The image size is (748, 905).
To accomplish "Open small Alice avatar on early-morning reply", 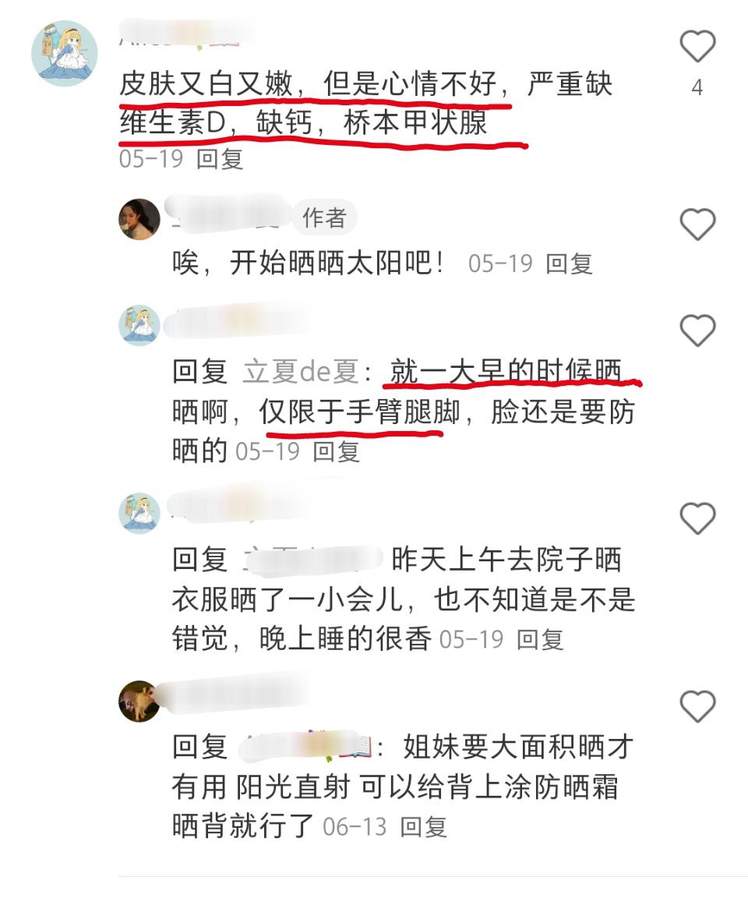I will [139, 326].
